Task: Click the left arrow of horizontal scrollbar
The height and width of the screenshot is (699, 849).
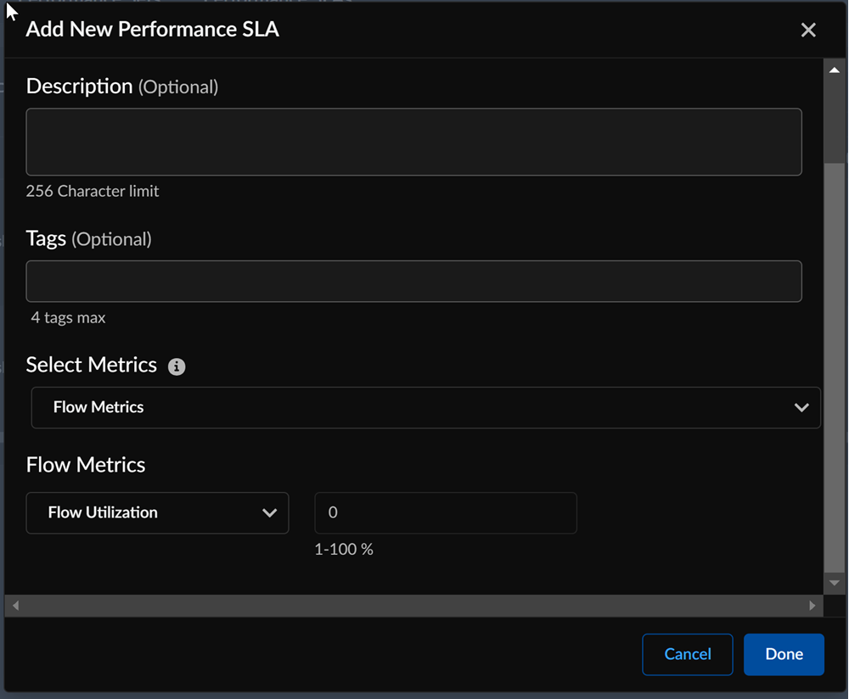Action: [x=14, y=606]
